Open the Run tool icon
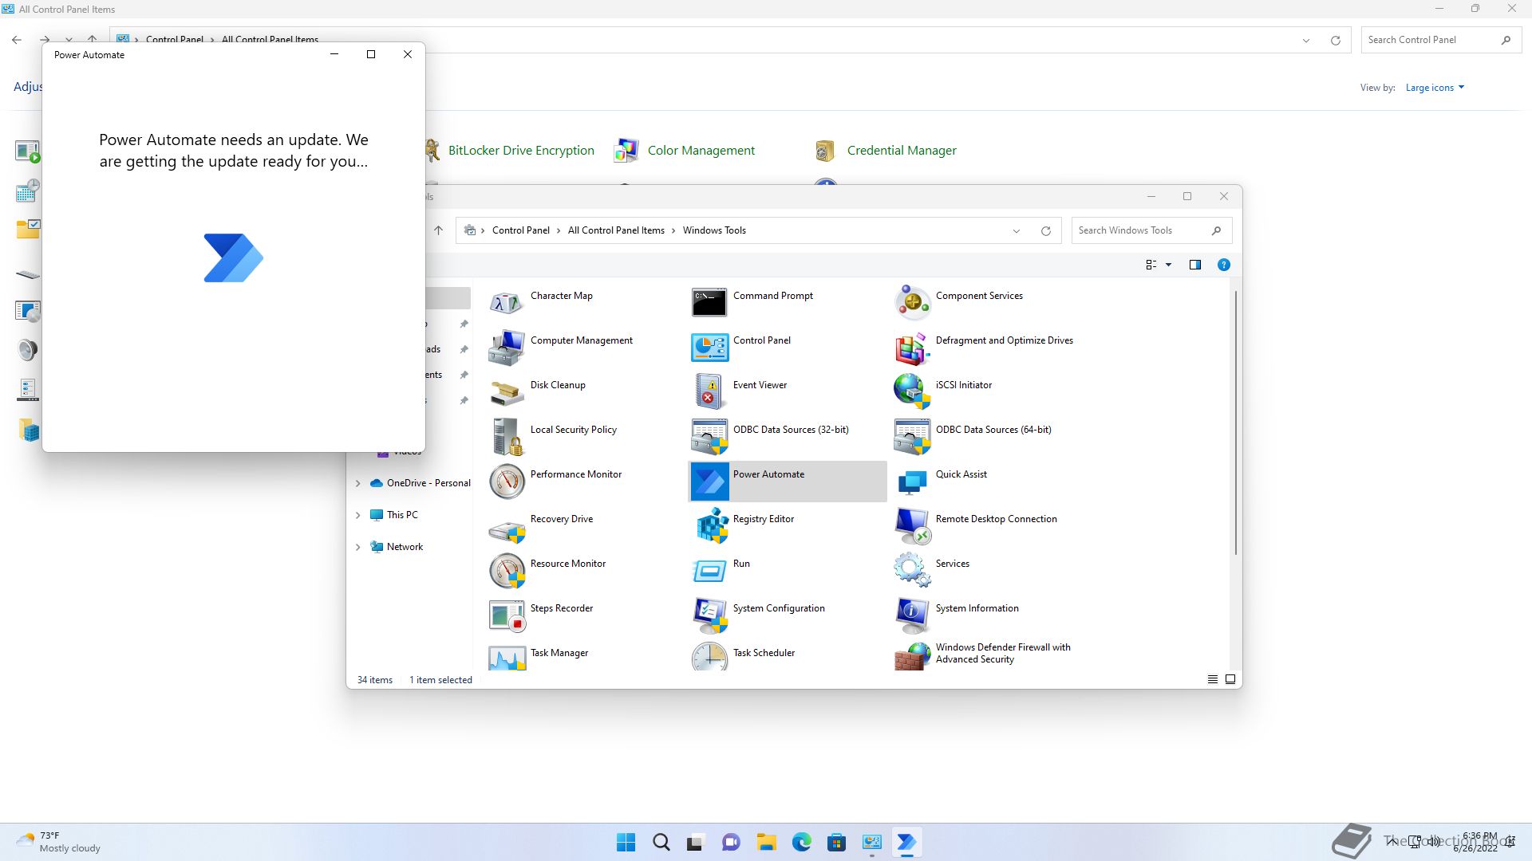1532x861 pixels. pyautogui.click(x=709, y=571)
